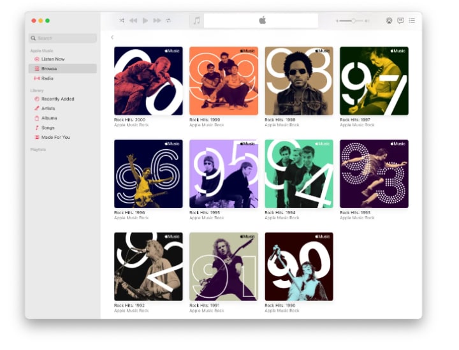Click the Browse grid icon

tap(37, 68)
